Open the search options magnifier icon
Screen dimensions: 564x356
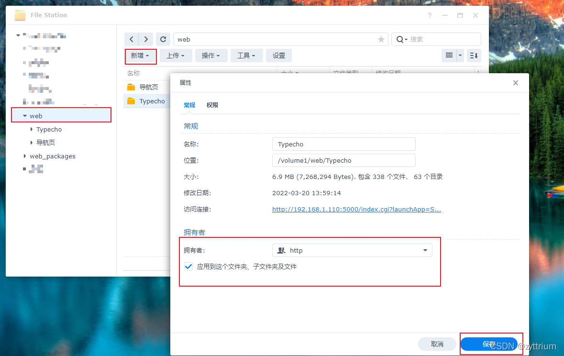(401, 39)
